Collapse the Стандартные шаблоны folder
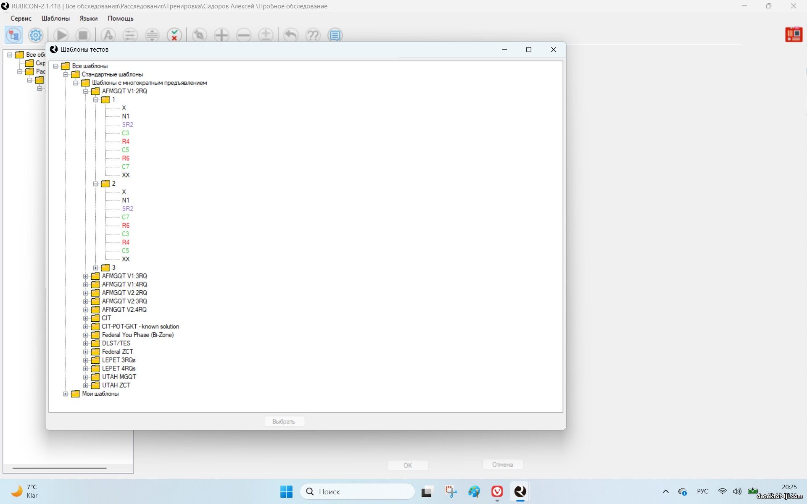 coord(66,74)
